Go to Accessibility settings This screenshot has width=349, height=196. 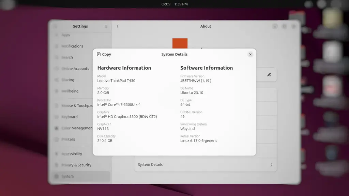[72, 154]
